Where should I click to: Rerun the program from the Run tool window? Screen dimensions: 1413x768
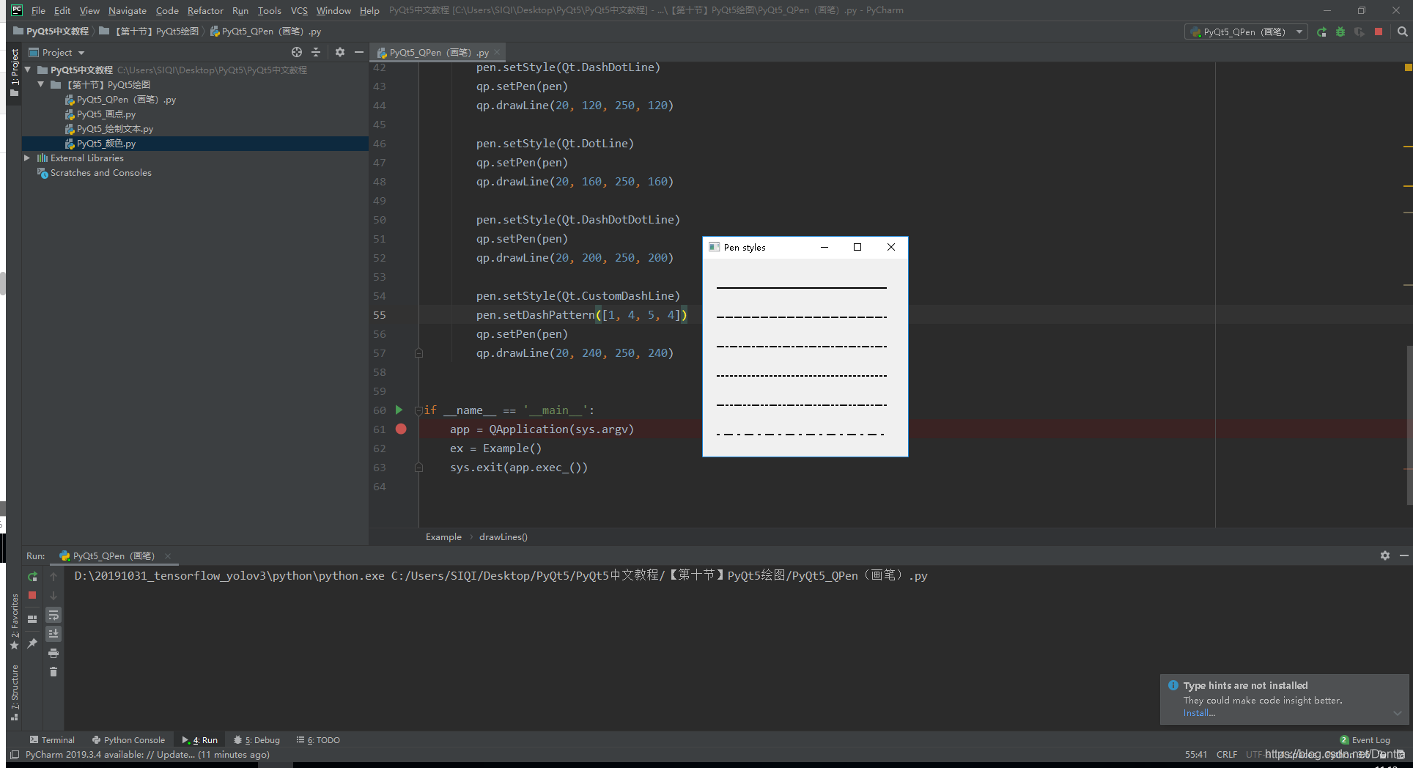pos(32,577)
